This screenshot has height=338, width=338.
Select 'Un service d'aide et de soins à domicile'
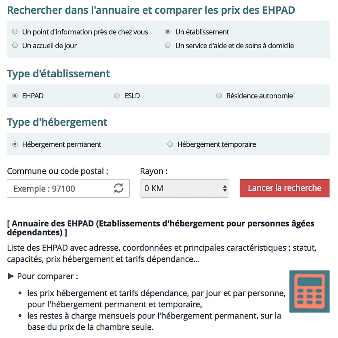point(168,45)
